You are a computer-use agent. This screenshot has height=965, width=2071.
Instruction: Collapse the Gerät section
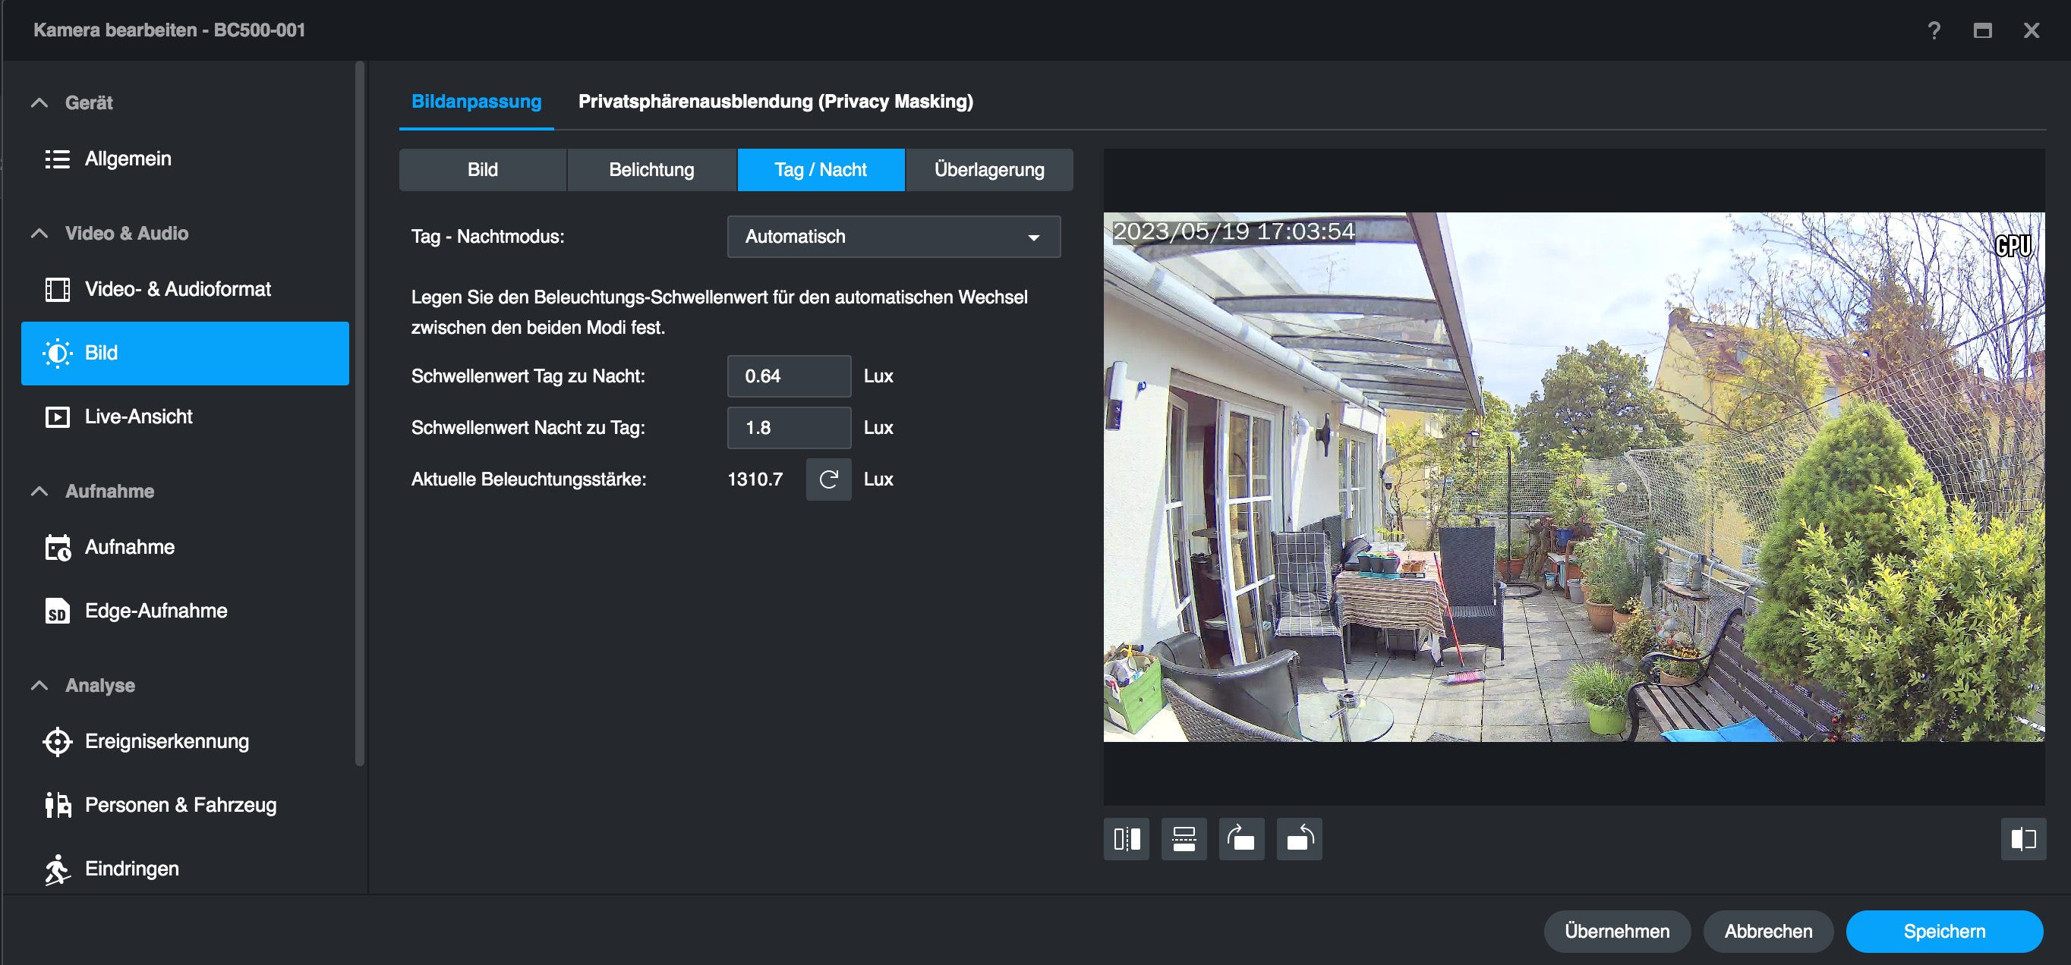pyautogui.click(x=39, y=103)
